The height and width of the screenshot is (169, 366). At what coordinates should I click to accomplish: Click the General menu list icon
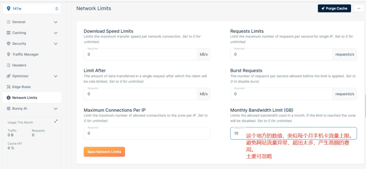coord(9,22)
